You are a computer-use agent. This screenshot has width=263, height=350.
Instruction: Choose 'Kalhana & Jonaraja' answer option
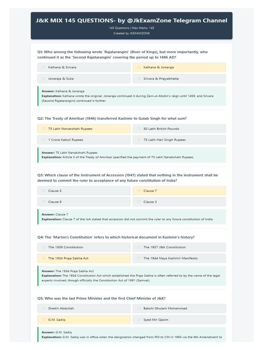point(179,67)
